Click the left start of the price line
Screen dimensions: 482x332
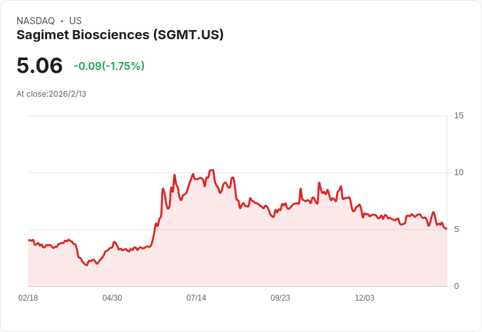[x=29, y=240]
